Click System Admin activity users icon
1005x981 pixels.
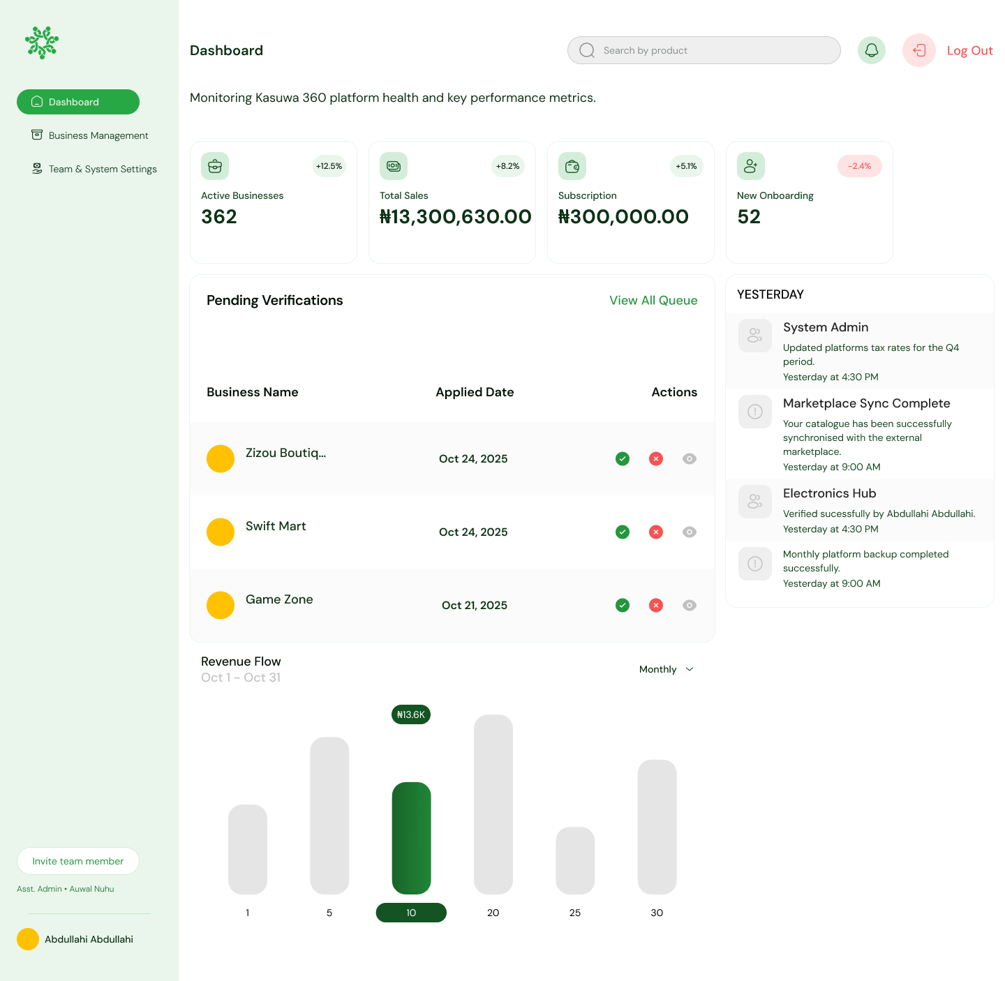pyautogui.click(x=755, y=336)
